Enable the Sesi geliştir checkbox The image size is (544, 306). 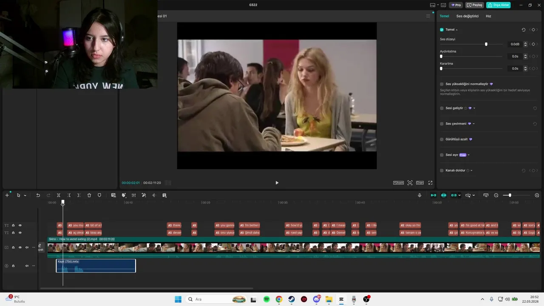(442, 108)
